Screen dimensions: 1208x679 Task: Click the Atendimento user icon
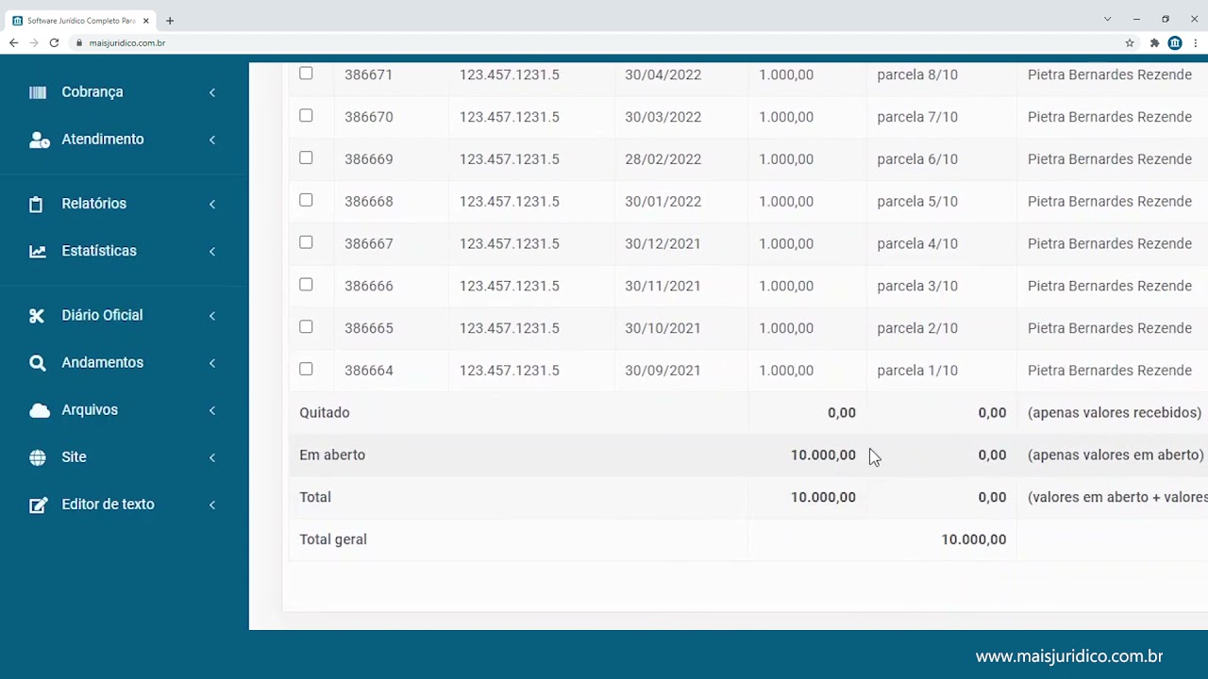39,140
